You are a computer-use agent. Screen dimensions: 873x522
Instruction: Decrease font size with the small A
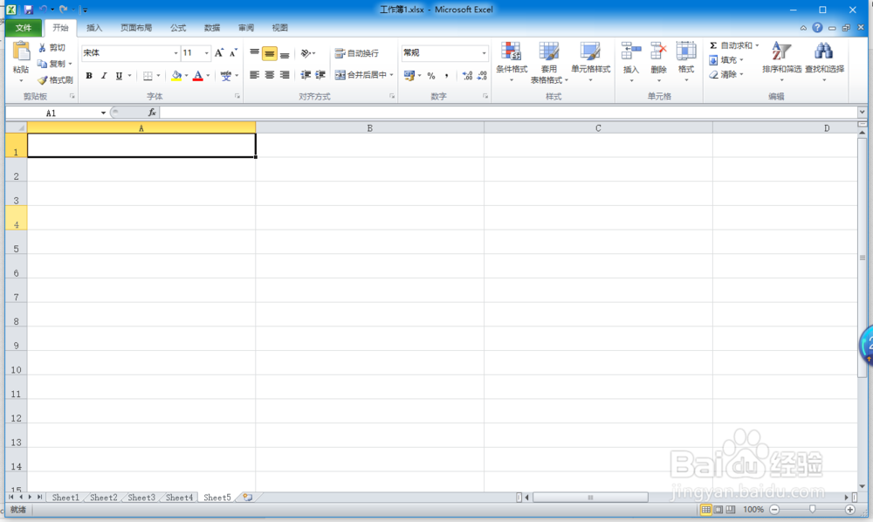coord(233,53)
